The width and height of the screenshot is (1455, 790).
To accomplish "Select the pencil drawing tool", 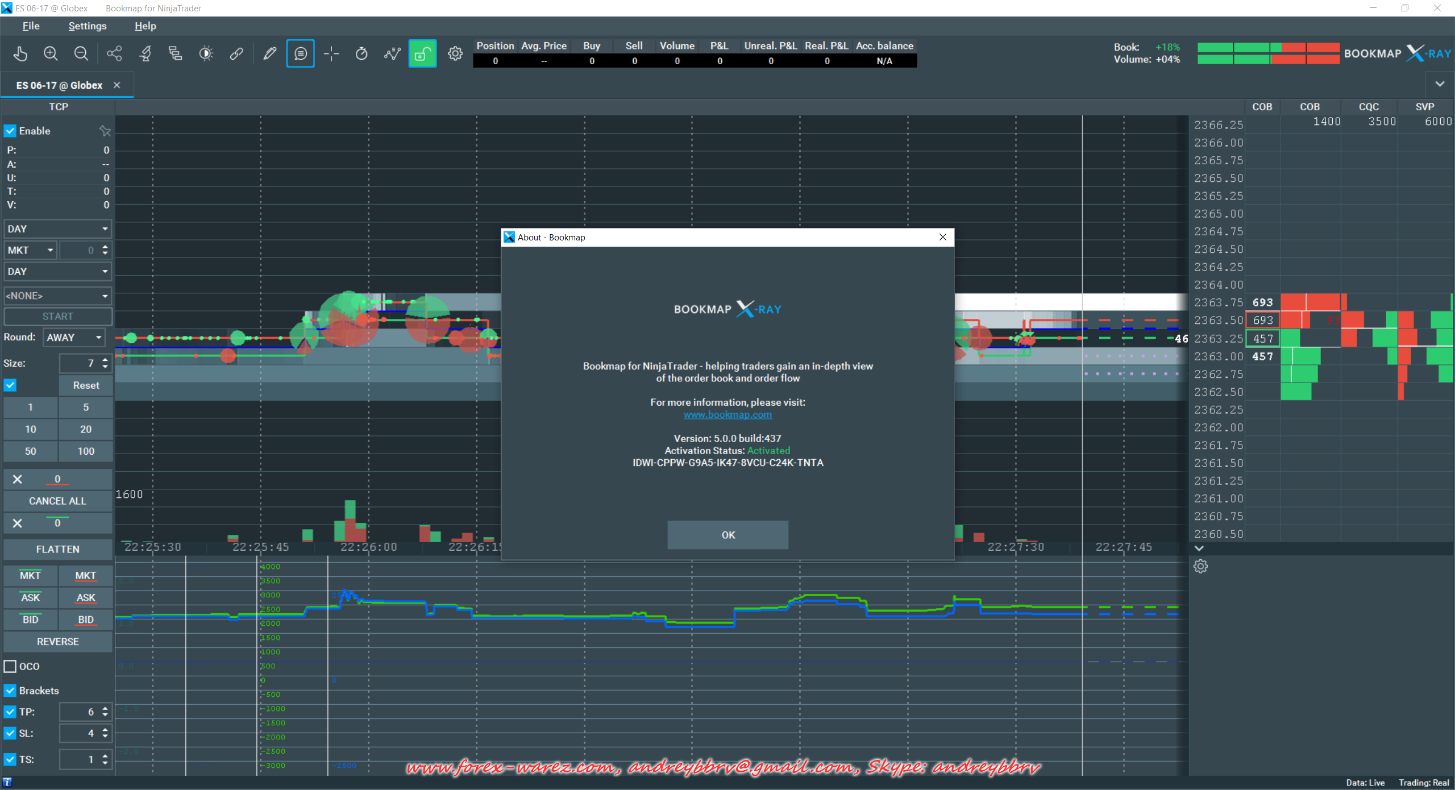I will 269,54.
